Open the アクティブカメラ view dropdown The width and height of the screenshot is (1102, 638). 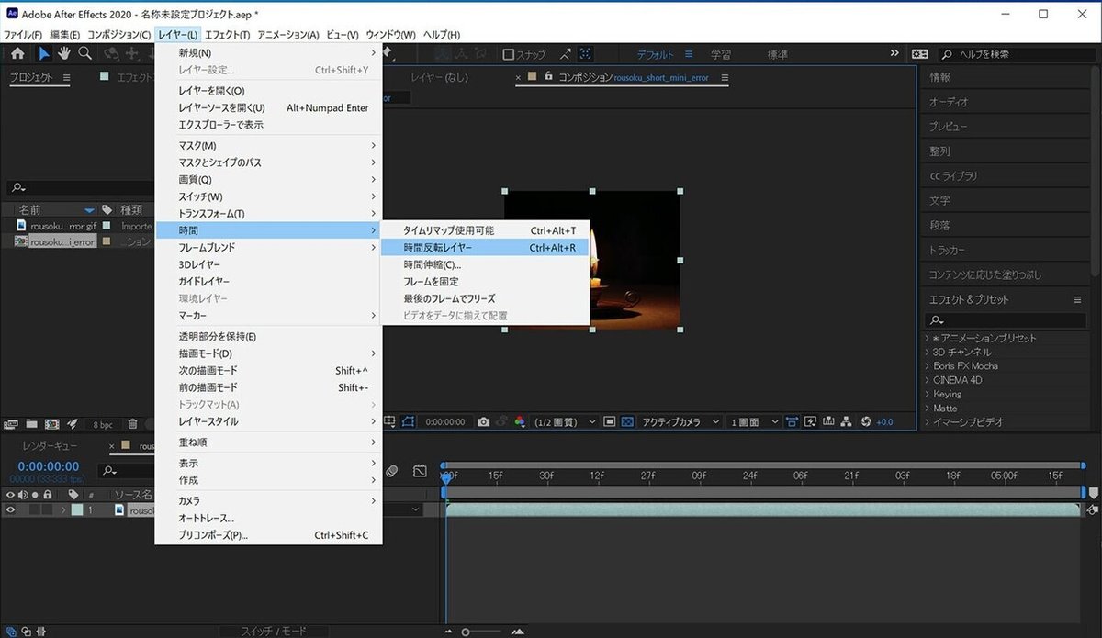tap(679, 421)
